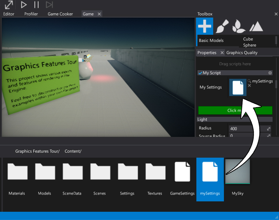279x220 pixels.
Task: Click the Radius slide arrows icon
Action: coord(269,129)
